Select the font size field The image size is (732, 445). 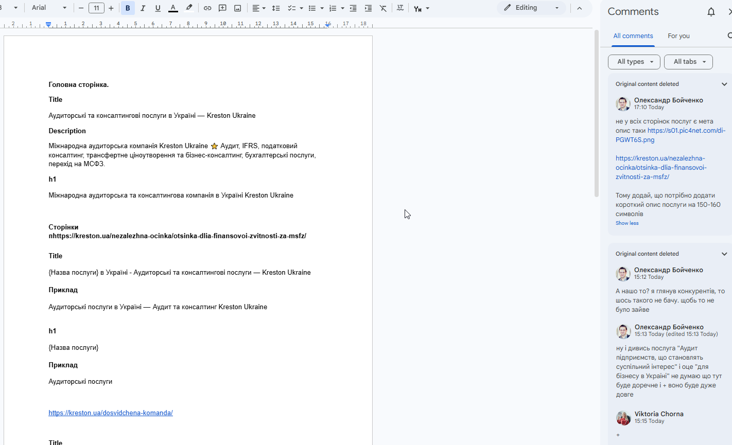pyautogui.click(x=96, y=8)
